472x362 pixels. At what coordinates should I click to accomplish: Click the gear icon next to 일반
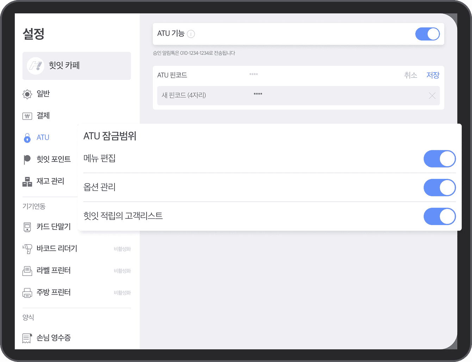pos(27,94)
